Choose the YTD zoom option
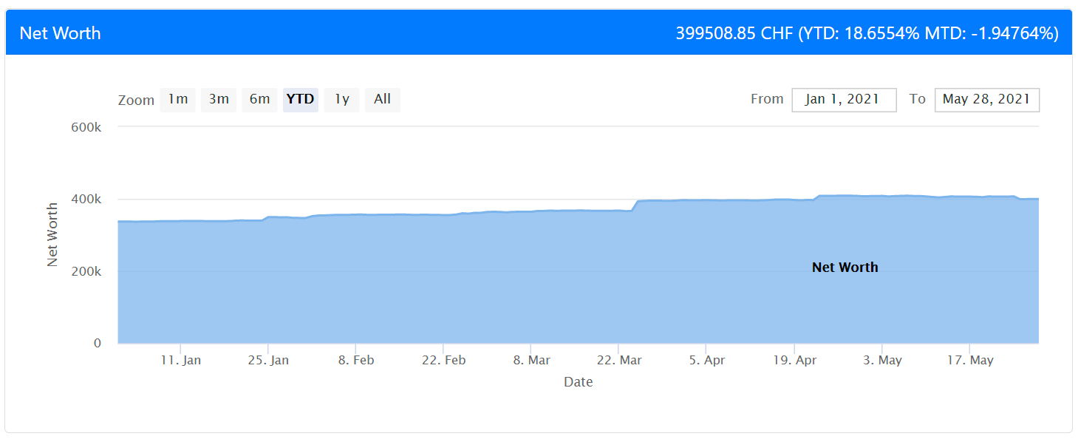This screenshot has height=439, width=1078. pos(301,99)
